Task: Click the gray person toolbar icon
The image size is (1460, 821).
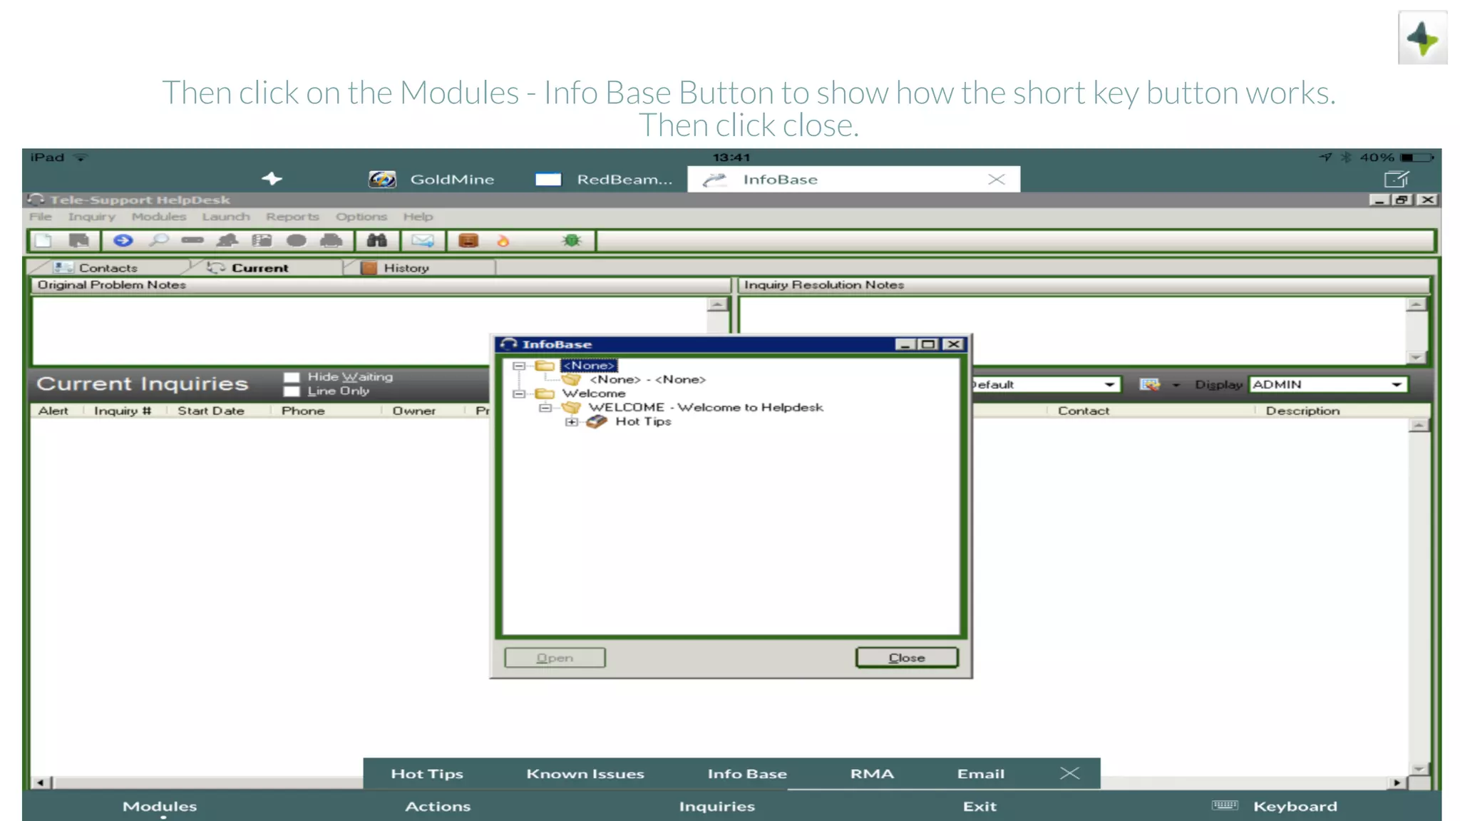Action: click(227, 241)
